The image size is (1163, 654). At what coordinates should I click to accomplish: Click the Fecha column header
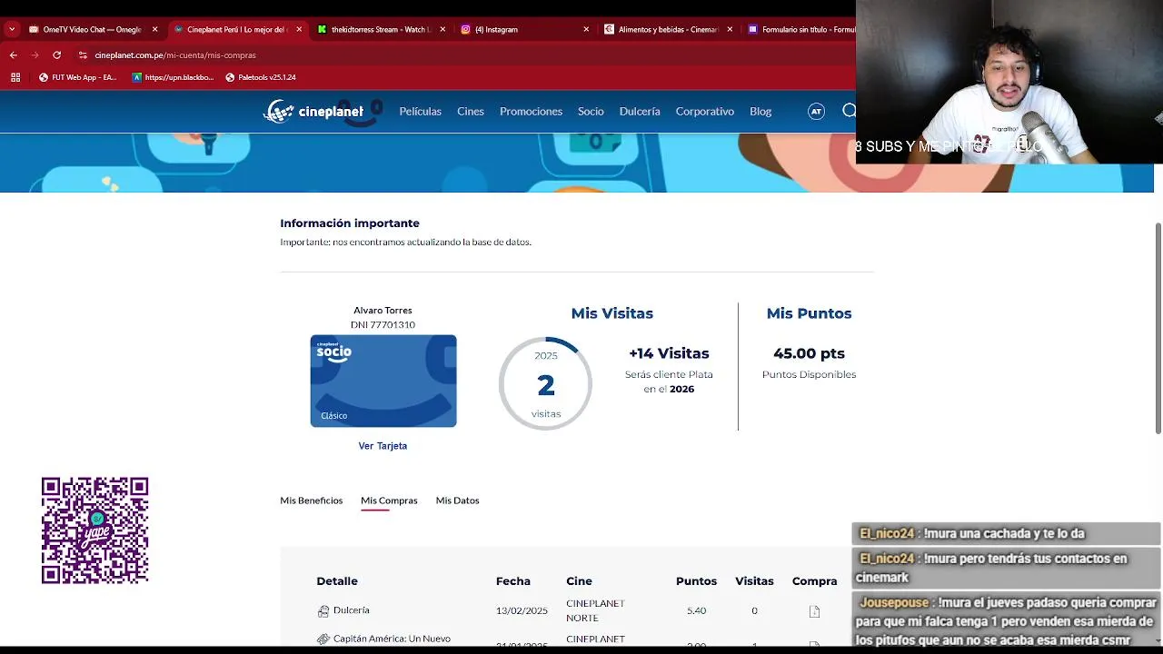click(512, 581)
